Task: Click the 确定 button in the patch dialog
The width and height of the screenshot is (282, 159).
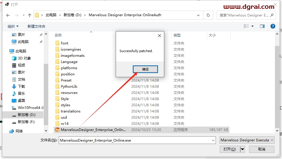Action: point(145,69)
